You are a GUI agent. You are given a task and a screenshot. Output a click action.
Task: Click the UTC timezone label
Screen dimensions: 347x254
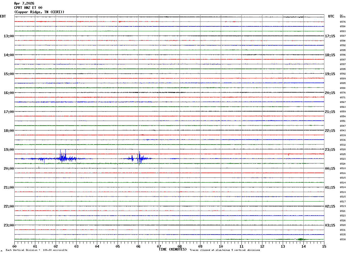(331, 16)
